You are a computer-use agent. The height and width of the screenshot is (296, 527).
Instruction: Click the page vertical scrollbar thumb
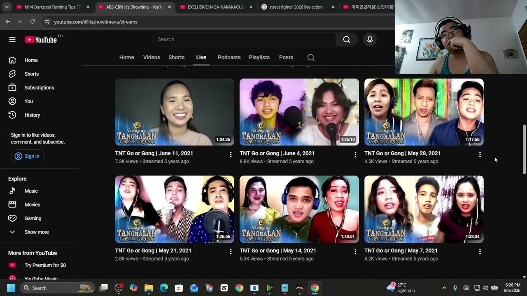[x=524, y=150]
